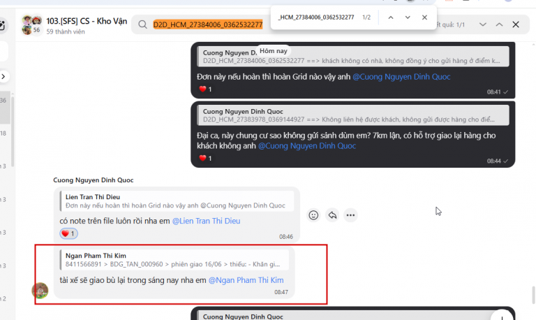Click the scroll-to-bottom button at lower right
536x320 pixels.
[502, 317]
